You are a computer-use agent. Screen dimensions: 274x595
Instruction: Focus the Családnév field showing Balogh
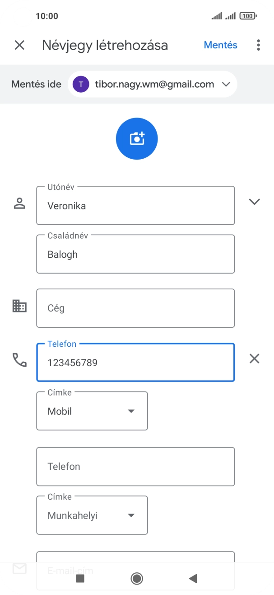[x=135, y=254]
